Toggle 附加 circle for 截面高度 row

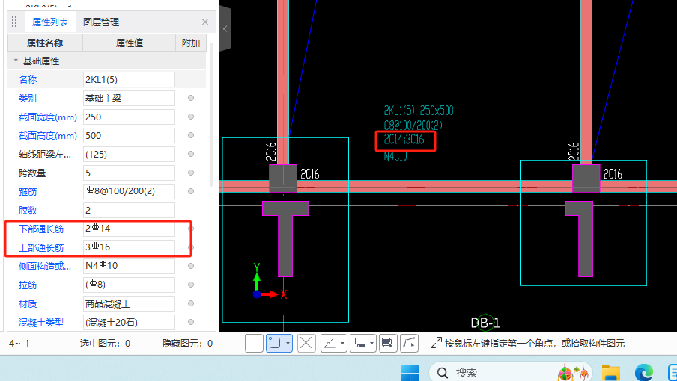coord(191,135)
